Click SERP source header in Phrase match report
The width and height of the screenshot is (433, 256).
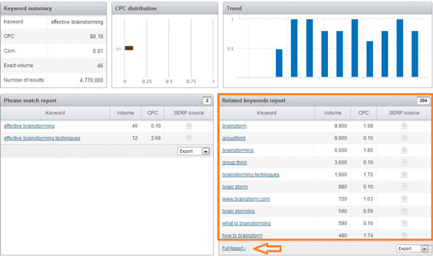(188, 113)
